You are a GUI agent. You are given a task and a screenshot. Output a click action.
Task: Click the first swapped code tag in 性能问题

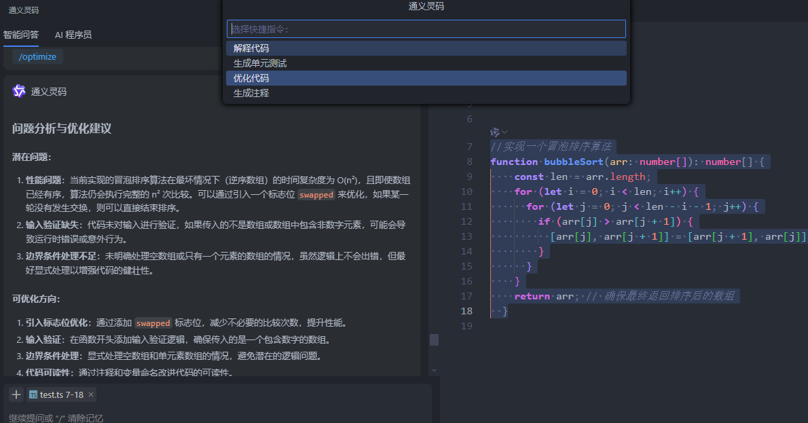pyautogui.click(x=316, y=195)
